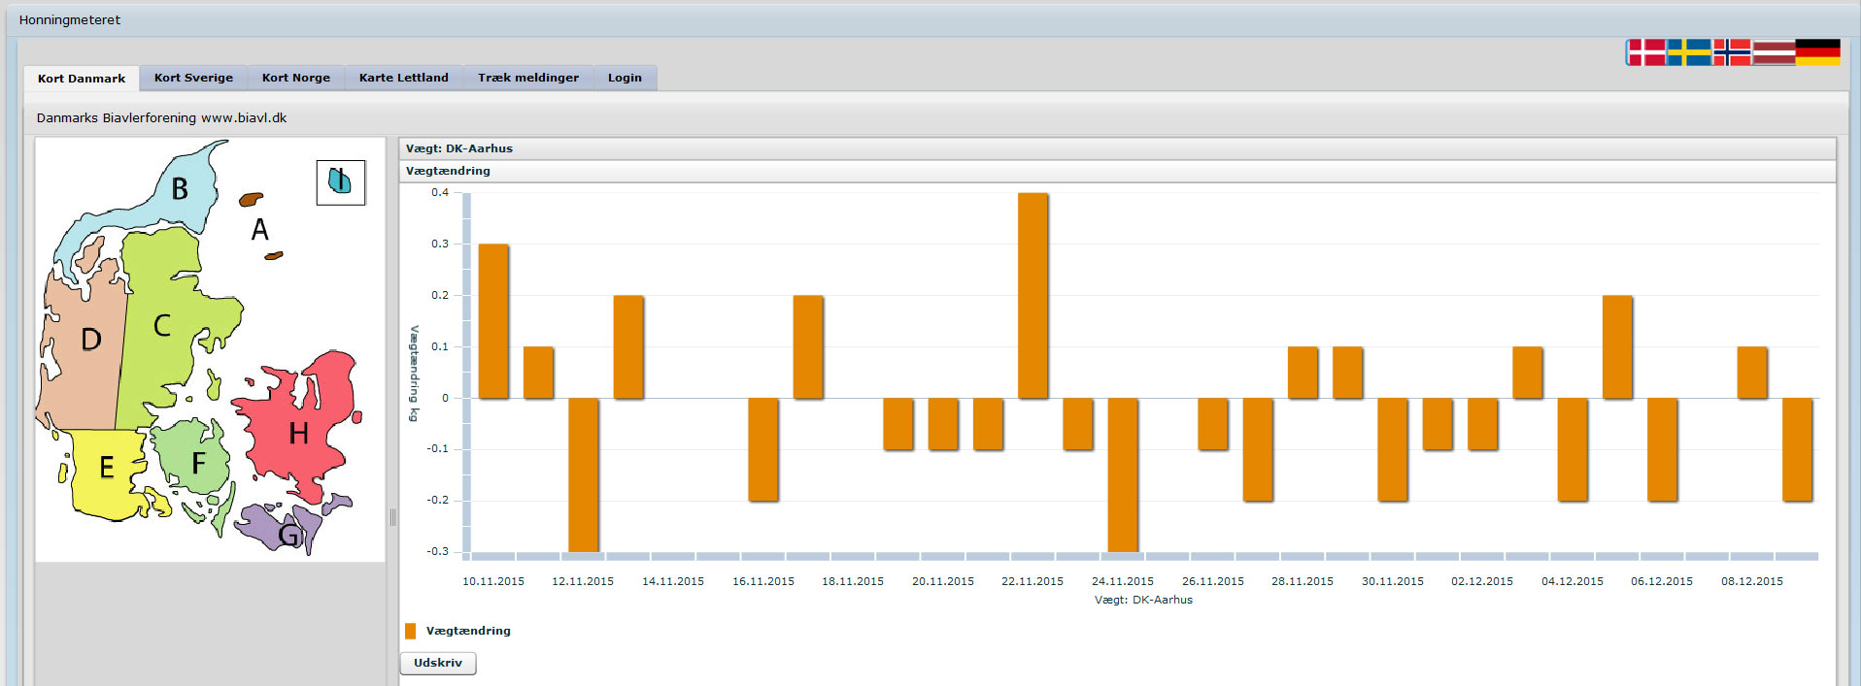1861x686 pixels.
Task: Switch to the Karte Lettland tab
Action: pyautogui.click(x=403, y=78)
